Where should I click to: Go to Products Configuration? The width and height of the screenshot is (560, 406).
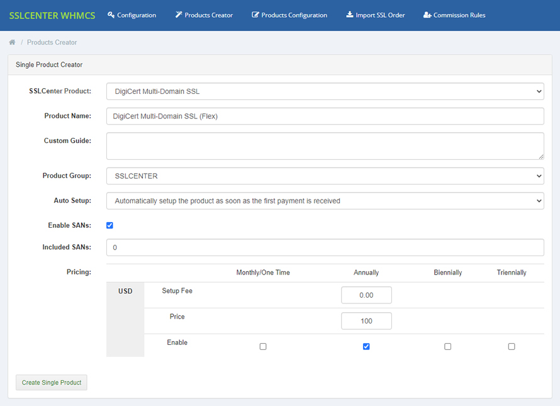(289, 15)
